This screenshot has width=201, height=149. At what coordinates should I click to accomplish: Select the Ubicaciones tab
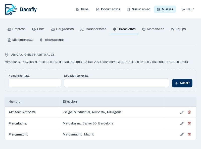point(124,29)
